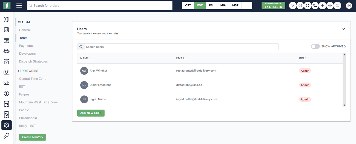
Task: Switch to the FEL territory tab
Action: pyautogui.click(x=211, y=5)
